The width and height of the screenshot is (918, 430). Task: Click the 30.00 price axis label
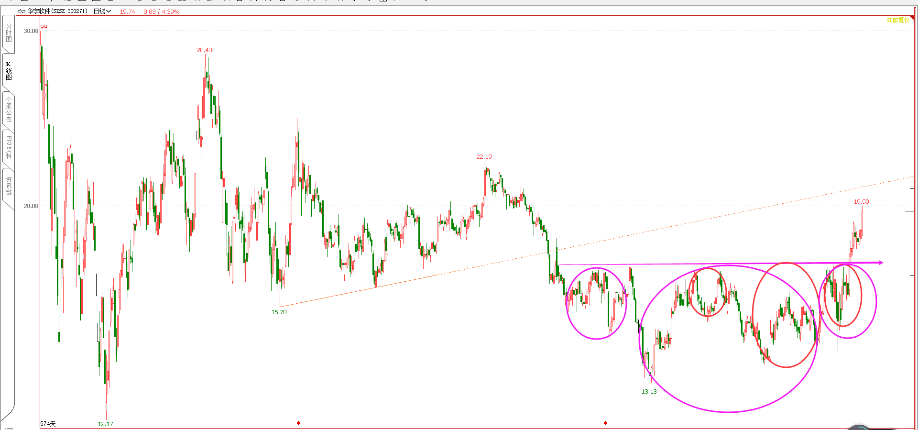click(31, 31)
